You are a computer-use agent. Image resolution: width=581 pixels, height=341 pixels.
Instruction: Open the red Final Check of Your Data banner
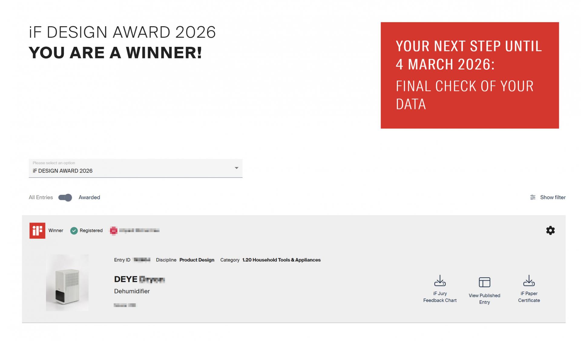pyautogui.click(x=469, y=75)
